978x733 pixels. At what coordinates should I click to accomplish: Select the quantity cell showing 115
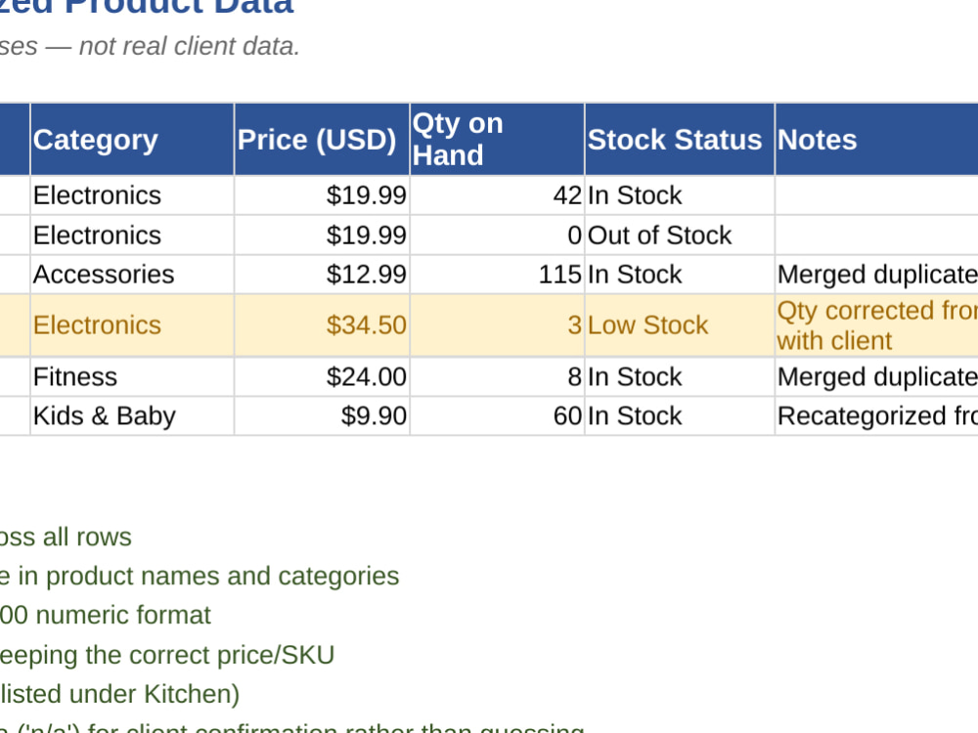(x=497, y=275)
